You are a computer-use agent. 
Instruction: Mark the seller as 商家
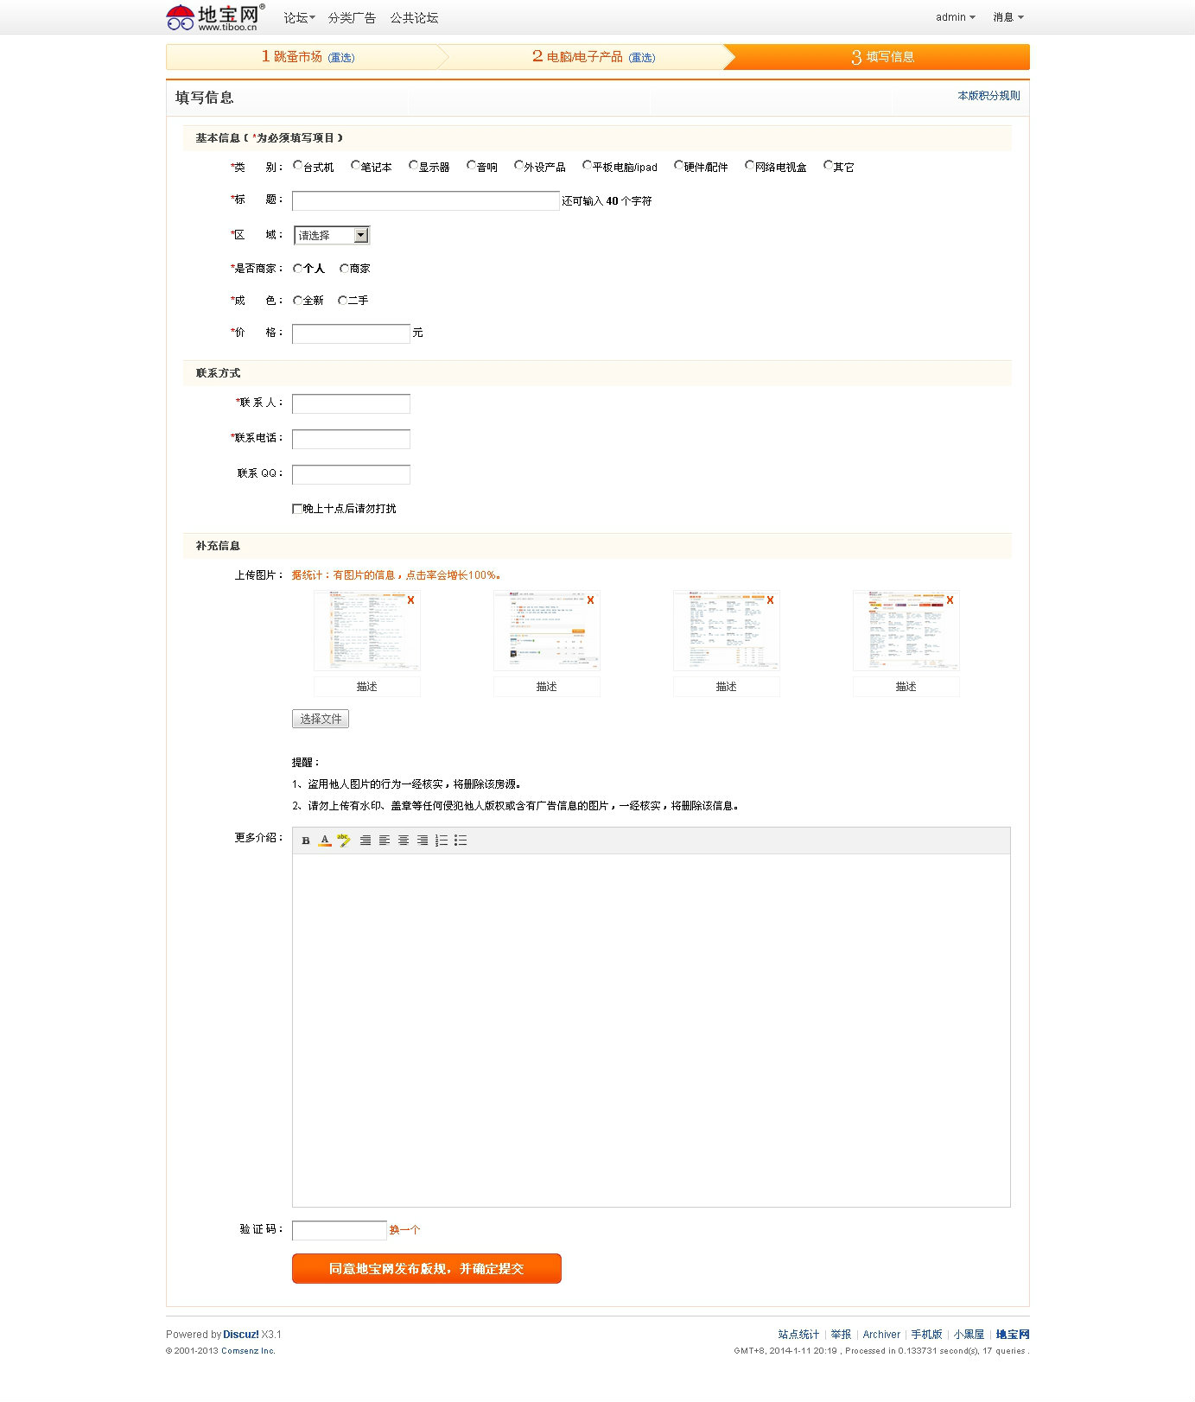point(344,269)
